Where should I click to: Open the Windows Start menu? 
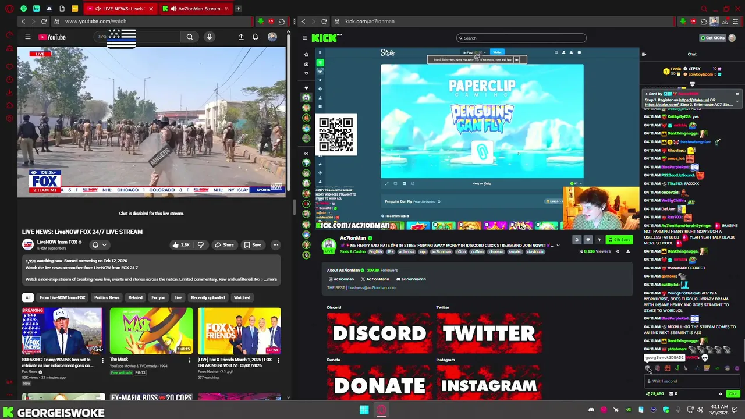click(x=364, y=410)
